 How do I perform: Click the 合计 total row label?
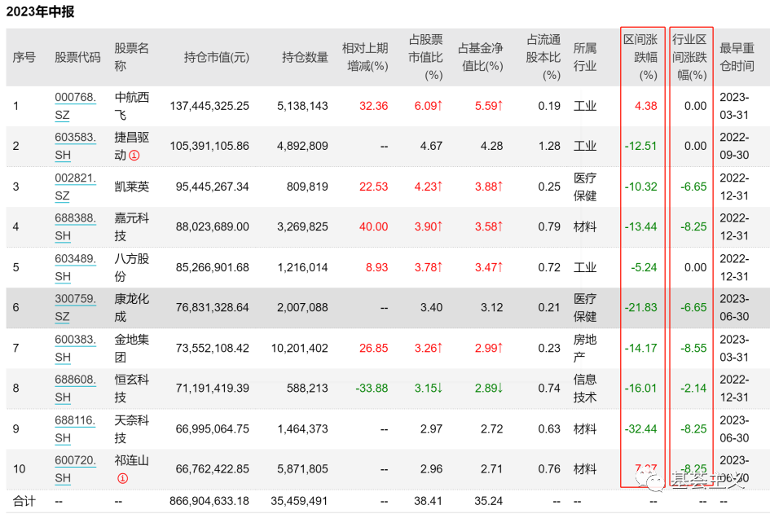[x=24, y=501]
